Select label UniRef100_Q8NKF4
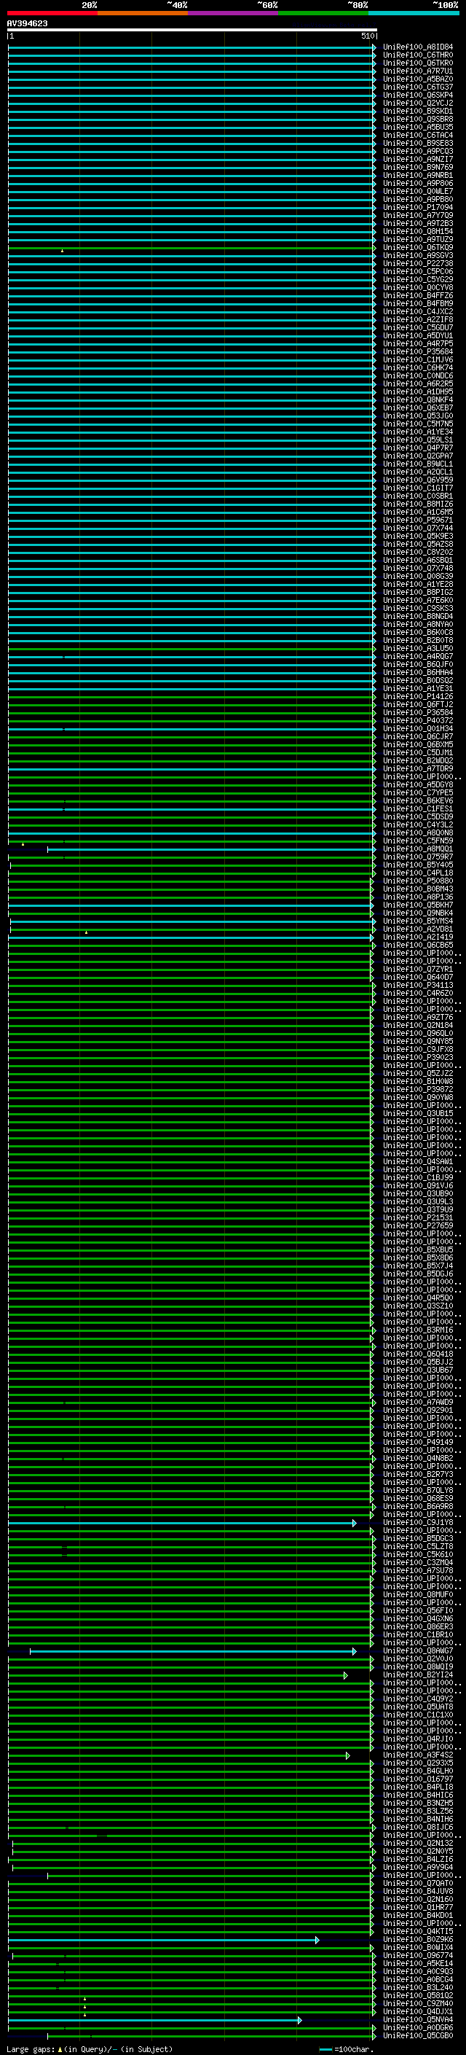This screenshot has width=466, height=2055. (417, 399)
